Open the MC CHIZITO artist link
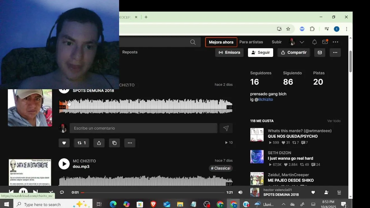 pos(84,161)
